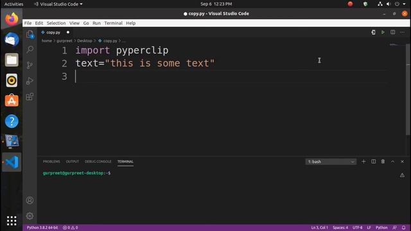The width and height of the screenshot is (411, 231).
Task: Open editor More Actions ellipsis
Action: coord(403,32)
